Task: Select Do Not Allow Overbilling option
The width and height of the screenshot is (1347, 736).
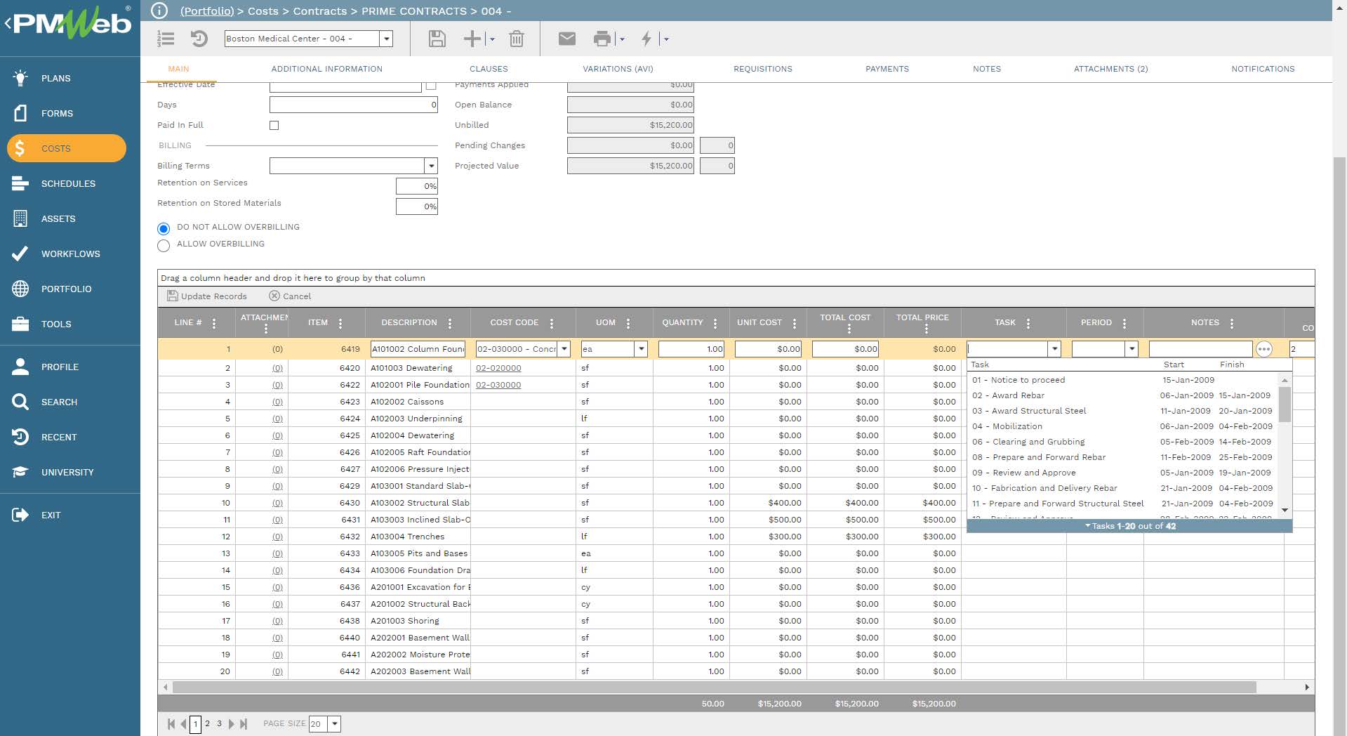Action: pos(164,228)
